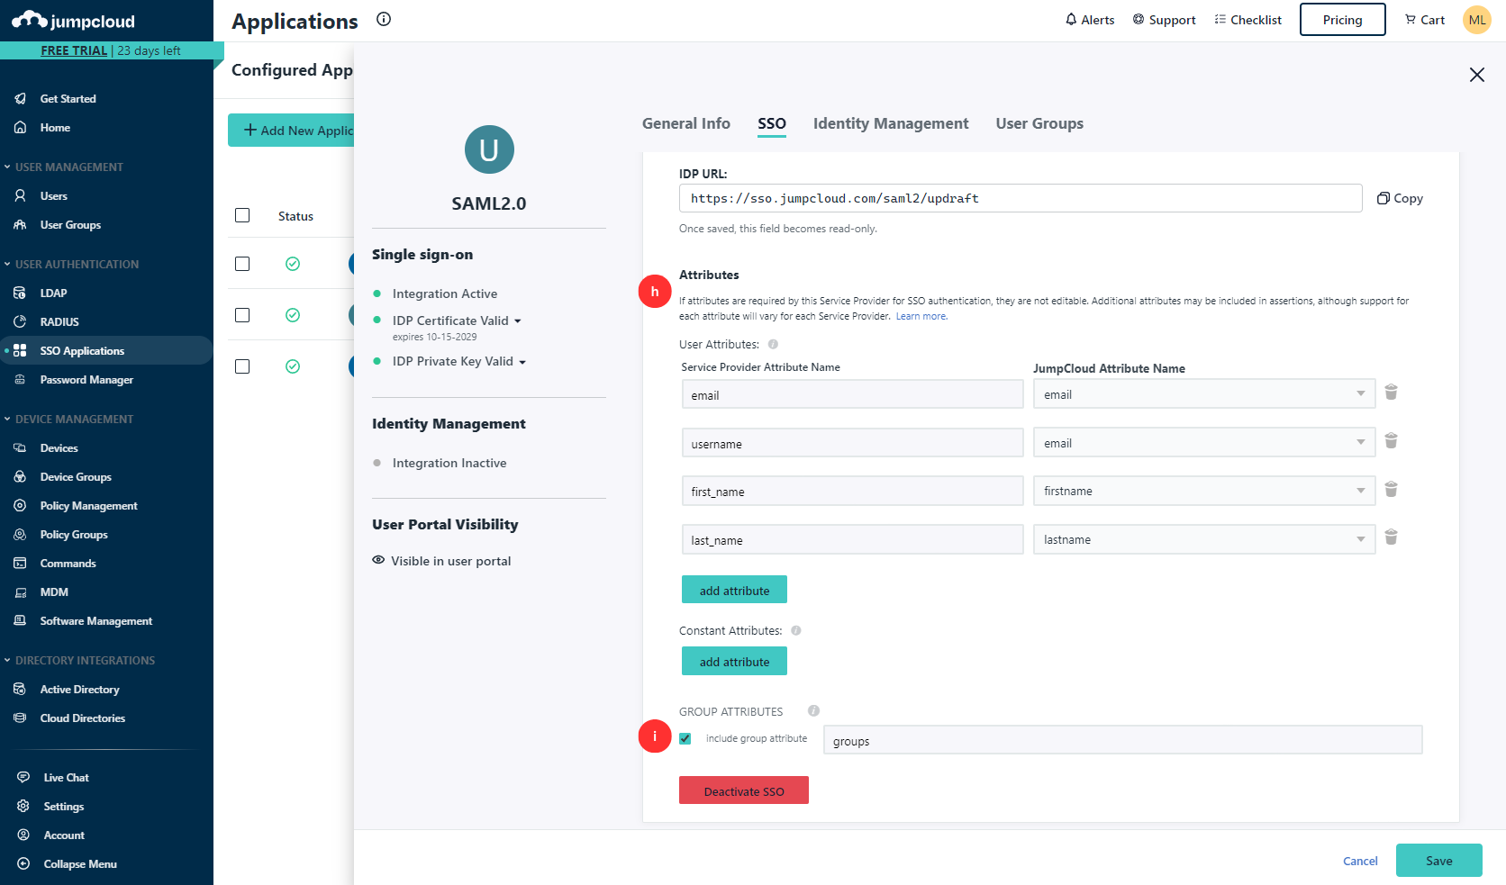The image size is (1506, 885).
Task: Open the User Groups tab
Action: coord(1039,124)
